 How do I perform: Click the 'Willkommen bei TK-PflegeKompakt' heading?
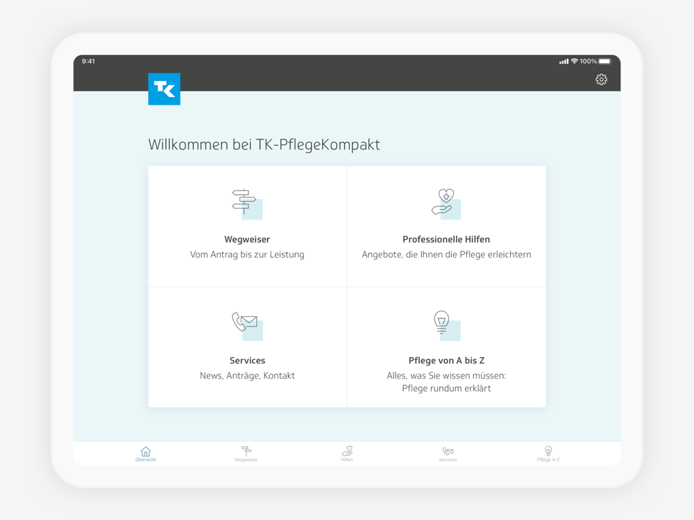click(264, 145)
